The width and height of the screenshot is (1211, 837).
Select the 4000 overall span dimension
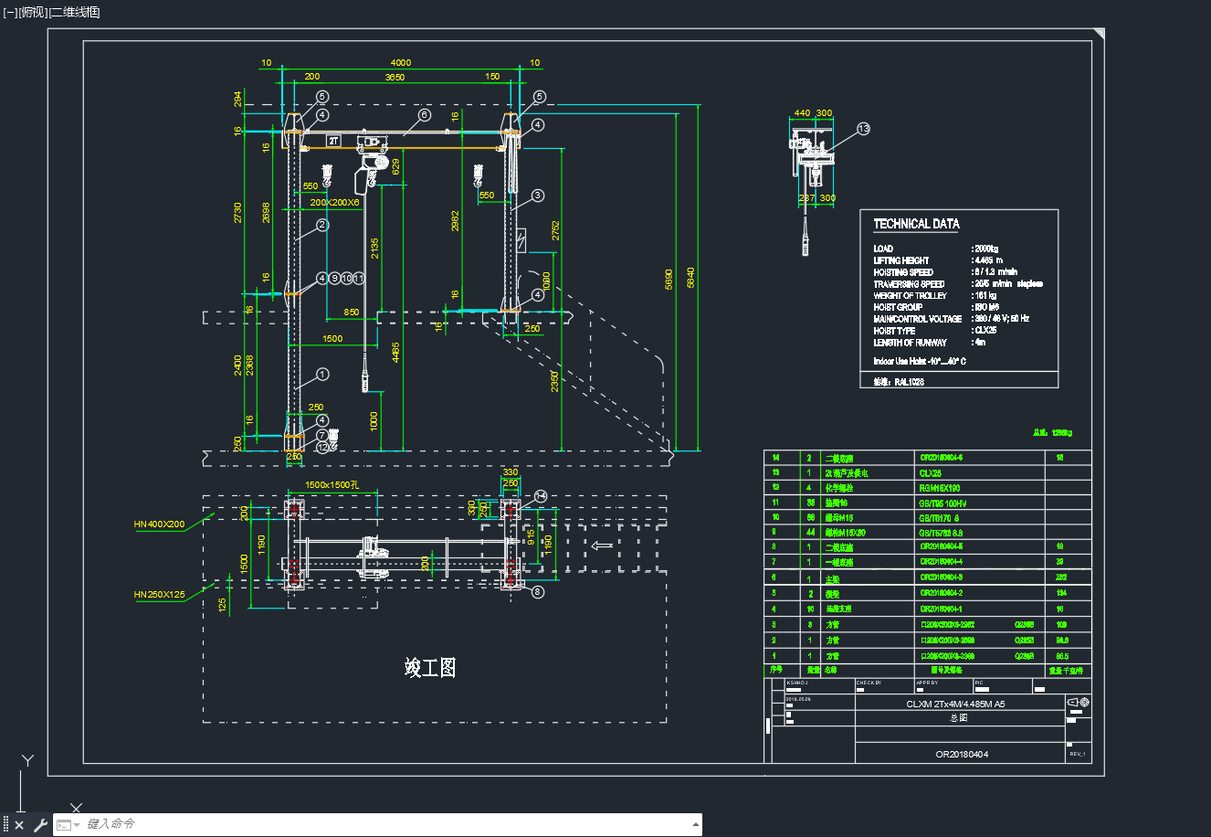(401, 63)
